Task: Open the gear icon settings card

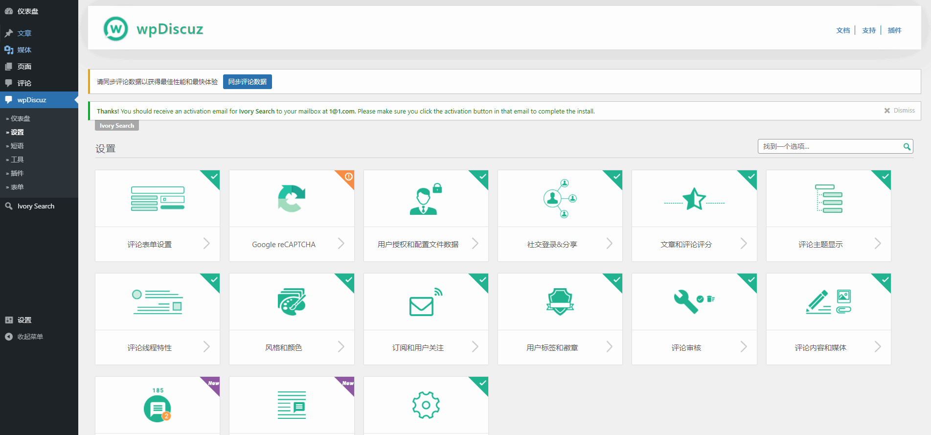Action: pos(426,405)
